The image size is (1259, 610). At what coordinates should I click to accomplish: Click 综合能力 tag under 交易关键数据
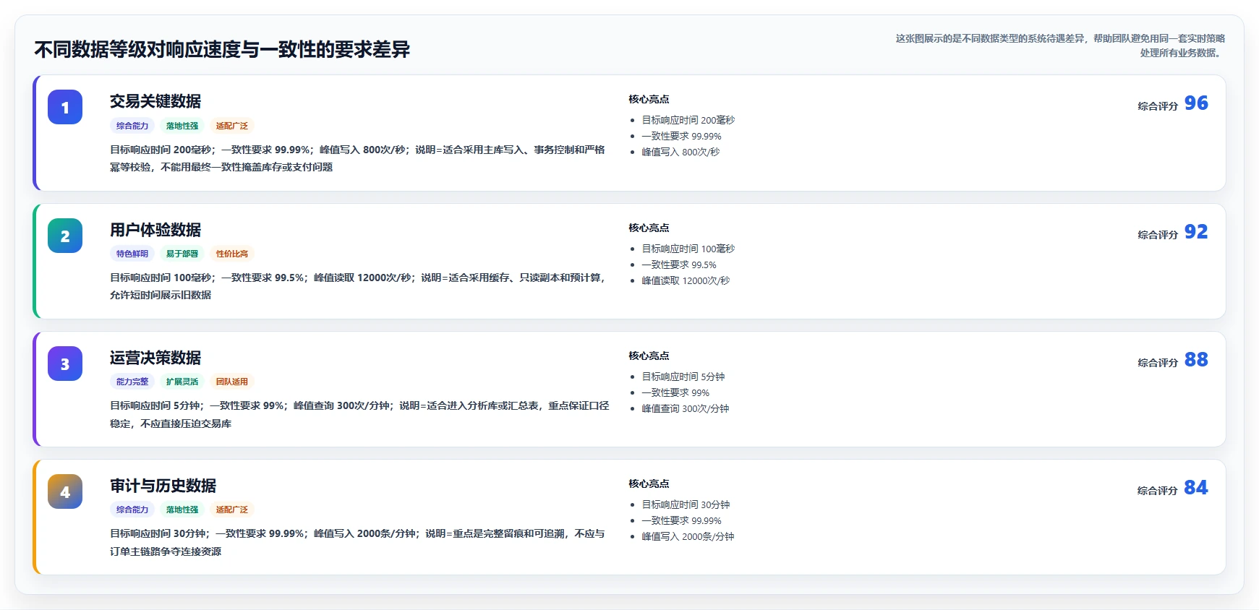pos(132,126)
